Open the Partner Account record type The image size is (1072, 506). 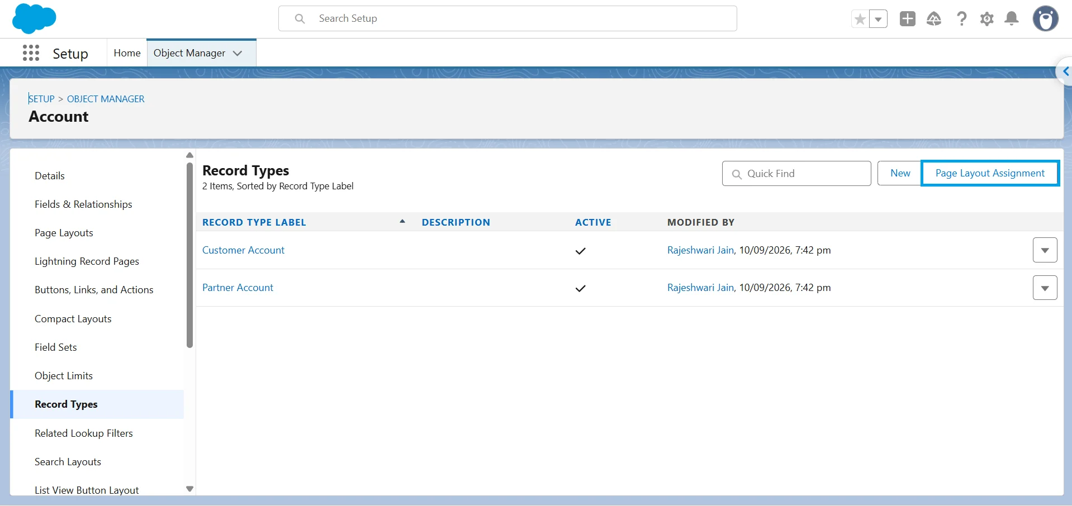[x=238, y=288]
